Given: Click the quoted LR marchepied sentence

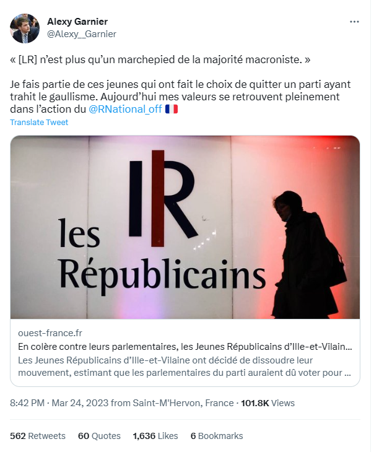Looking at the screenshot, I should (160, 59).
